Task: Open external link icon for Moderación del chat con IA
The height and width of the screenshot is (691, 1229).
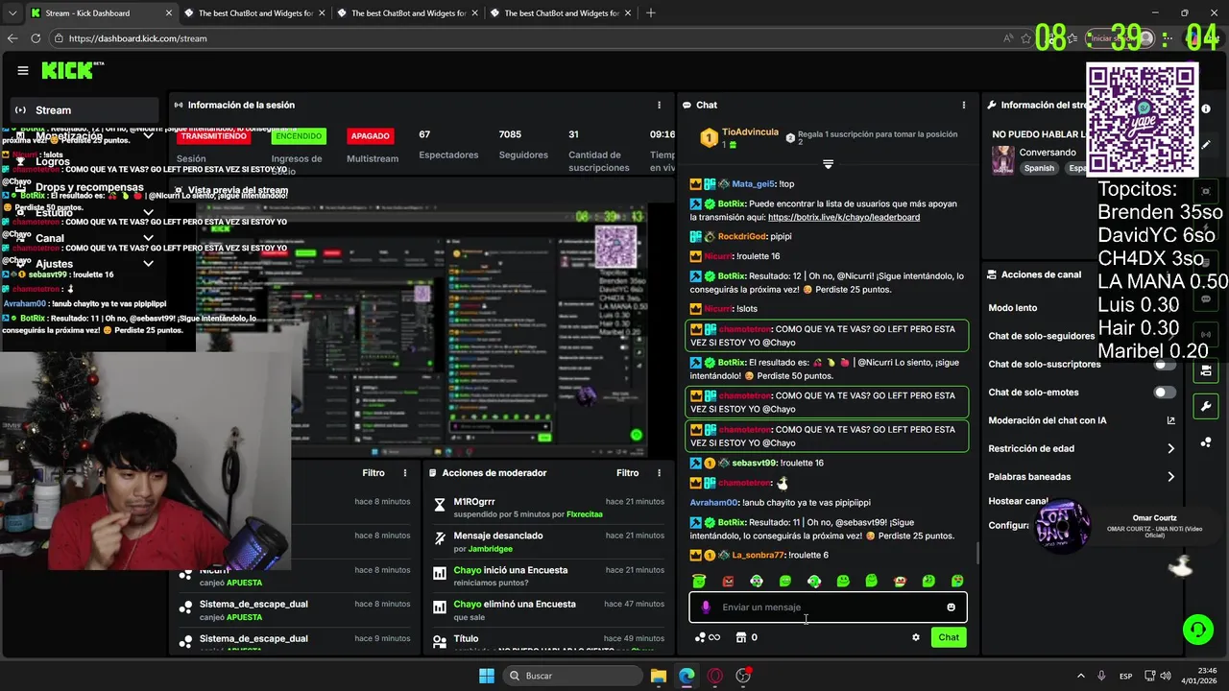Action: pos(1170,420)
